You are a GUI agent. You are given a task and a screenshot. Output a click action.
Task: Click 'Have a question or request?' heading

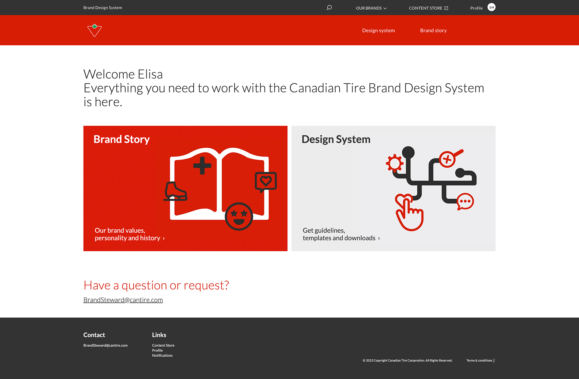156,285
